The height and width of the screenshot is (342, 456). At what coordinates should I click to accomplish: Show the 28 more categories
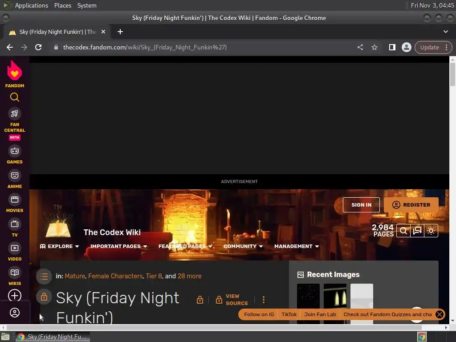coord(190,276)
